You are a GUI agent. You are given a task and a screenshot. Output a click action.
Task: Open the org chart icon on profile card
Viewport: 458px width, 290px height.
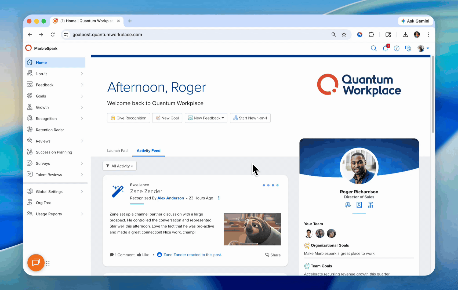[x=370, y=205]
